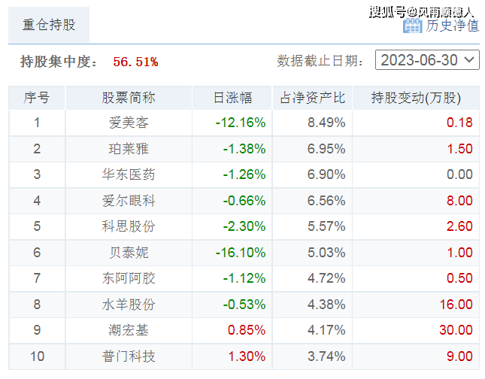Open the 华东医药 stock entry

(129, 174)
